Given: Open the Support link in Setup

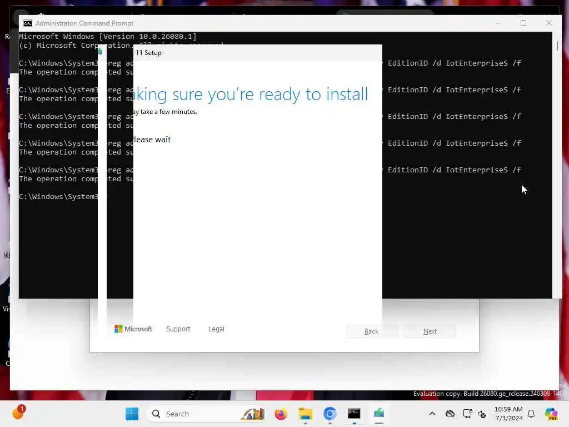Looking at the screenshot, I should pyautogui.click(x=178, y=329).
